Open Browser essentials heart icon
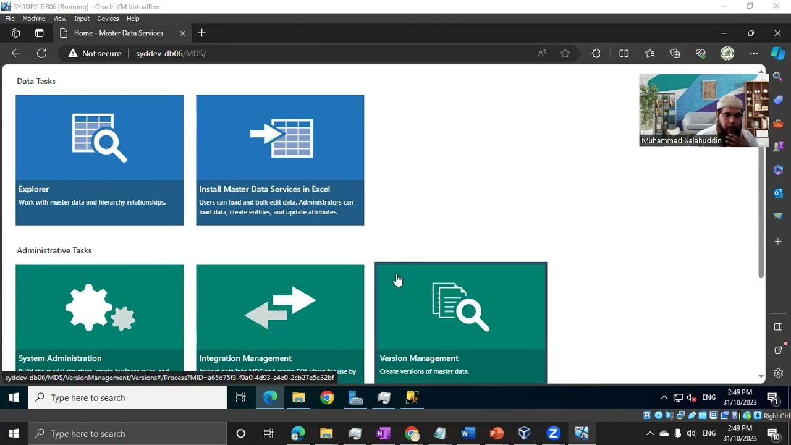Image resolution: width=791 pixels, height=445 pixels. tap(700, 53)
